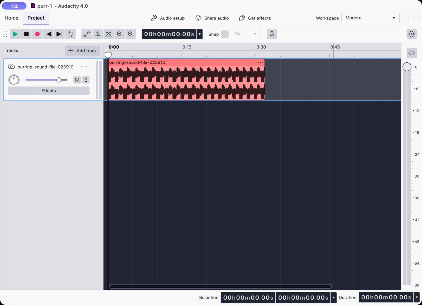The image size is (422, 305).
Task: Click the redo arrow
Action: [416, 18]
